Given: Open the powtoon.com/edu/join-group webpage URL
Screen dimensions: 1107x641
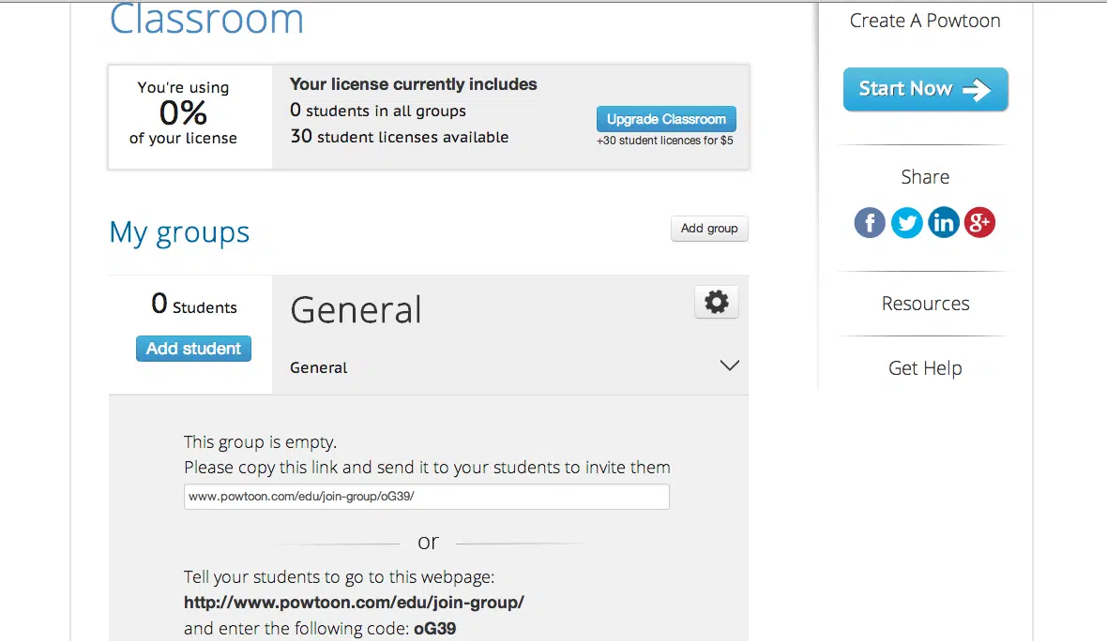Looking at the screenshot, I should (x=354, y=603).
